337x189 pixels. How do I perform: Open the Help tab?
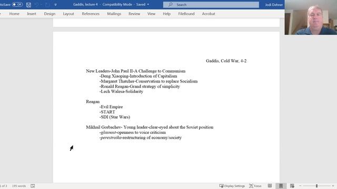point(166,14)
